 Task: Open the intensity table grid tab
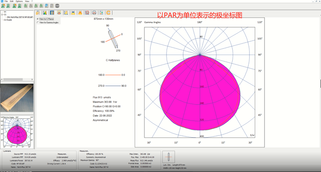pyautogui.click(x=52, y=12)
